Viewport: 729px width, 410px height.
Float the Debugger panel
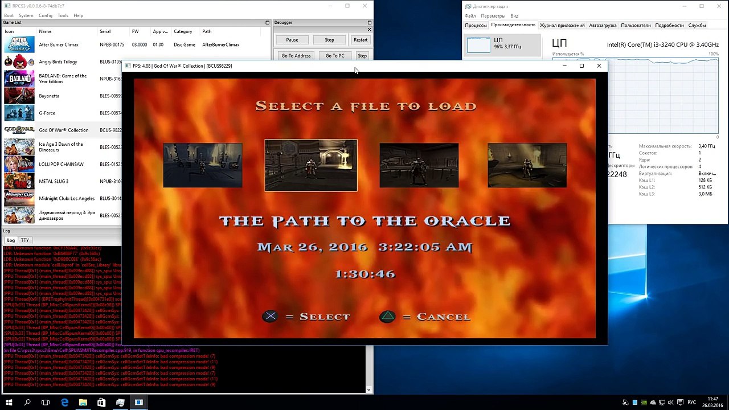(x=369, y=23)
